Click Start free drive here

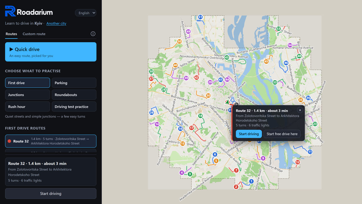pos(282,134)
